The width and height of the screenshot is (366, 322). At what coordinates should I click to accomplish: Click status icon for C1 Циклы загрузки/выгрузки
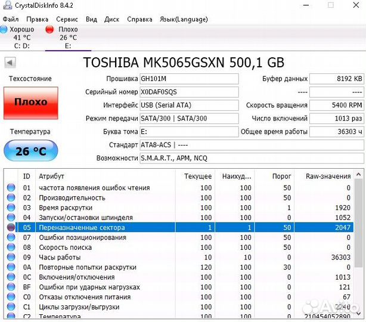pos(11,306)
